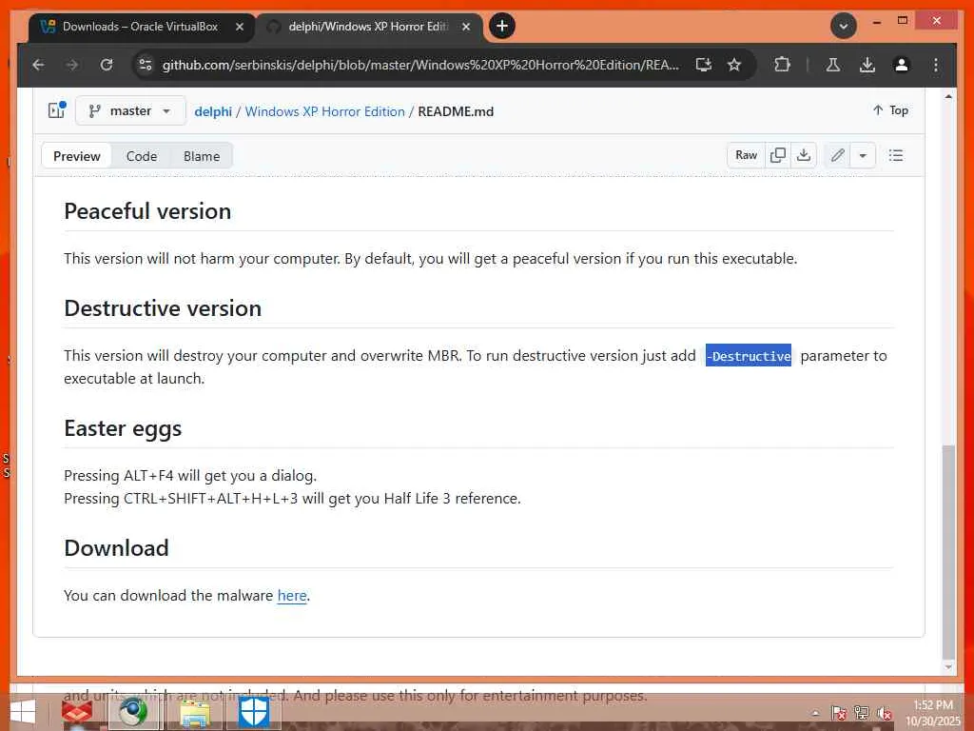Open a new browser tab
This screenshot has height=731, width=974.
tap(502, 26)
